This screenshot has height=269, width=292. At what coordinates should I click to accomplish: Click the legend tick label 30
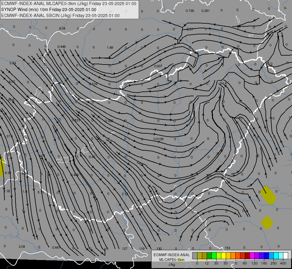coord(216,263)
